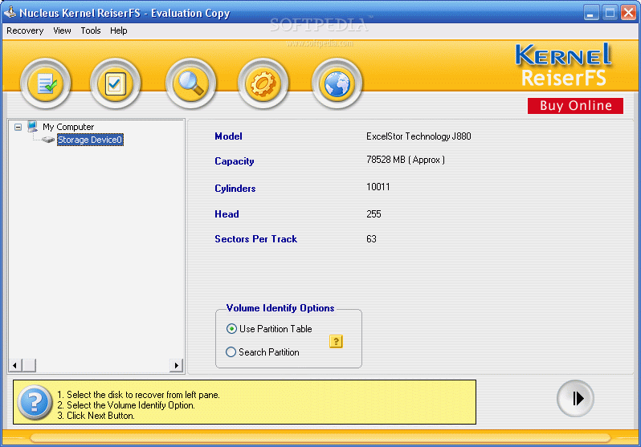Viewport: 641px width, 447px height.
Task: Click the model value ExcelStor Technology J880
Action: [x=418, y=136]
